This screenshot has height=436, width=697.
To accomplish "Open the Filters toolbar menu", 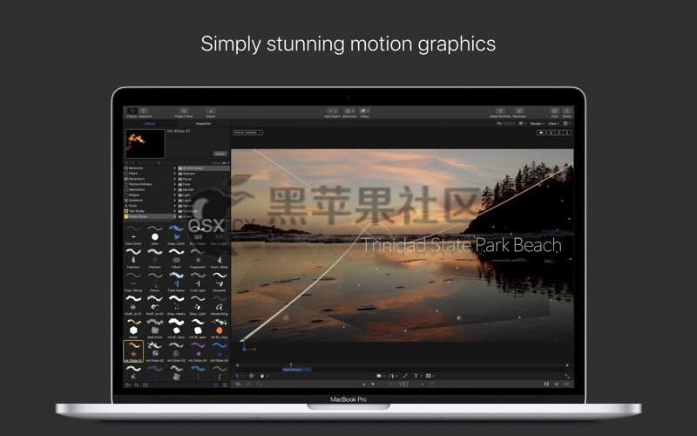I will click(364, 112).
